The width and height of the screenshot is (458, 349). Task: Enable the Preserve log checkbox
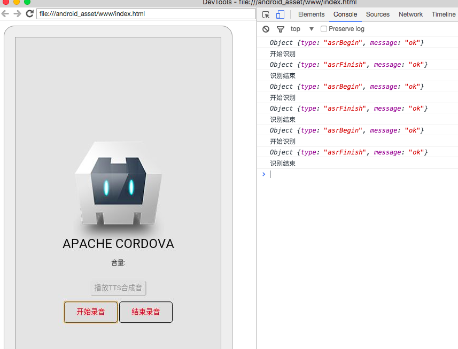click(x=323, y=29)
